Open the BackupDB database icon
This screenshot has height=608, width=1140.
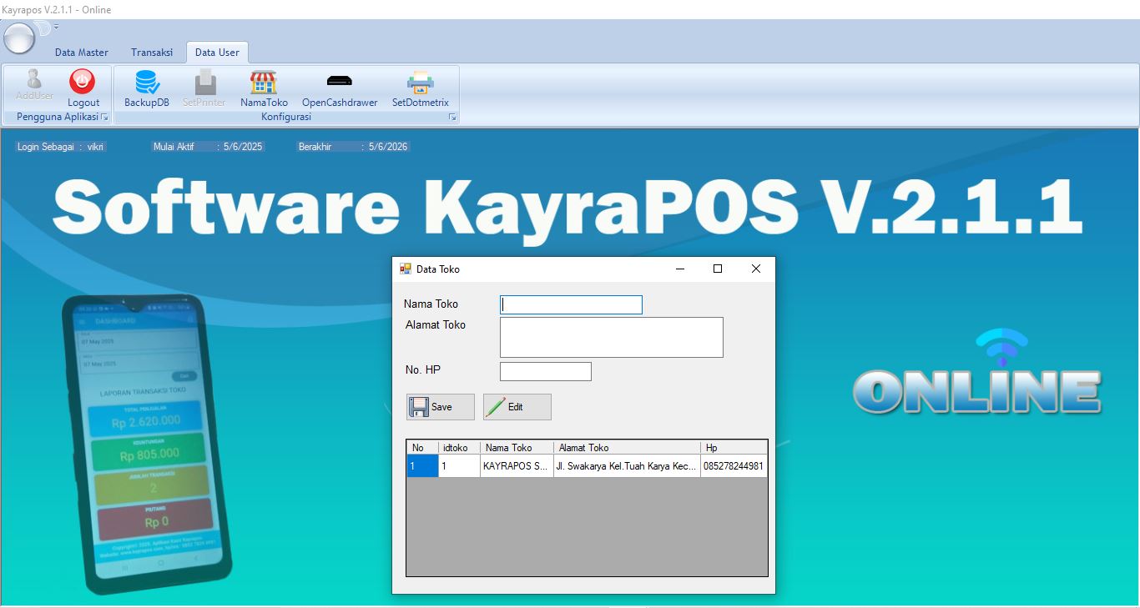point(147,83)
